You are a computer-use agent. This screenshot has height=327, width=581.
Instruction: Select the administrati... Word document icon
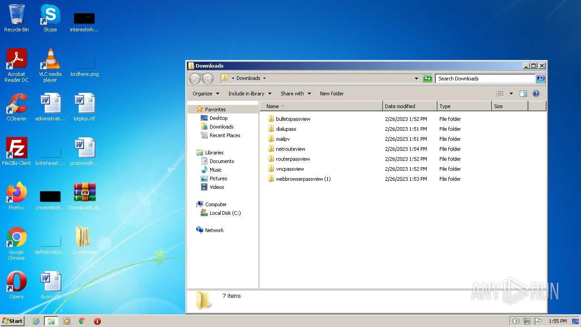50,107
